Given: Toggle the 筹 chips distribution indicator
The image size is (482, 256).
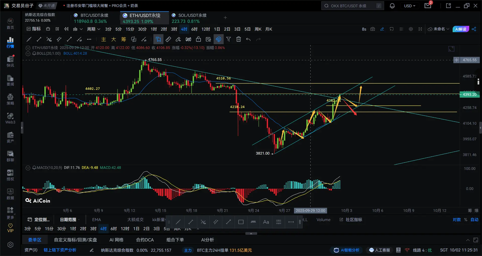Looking at the screenshot, I should click(124, 39).
